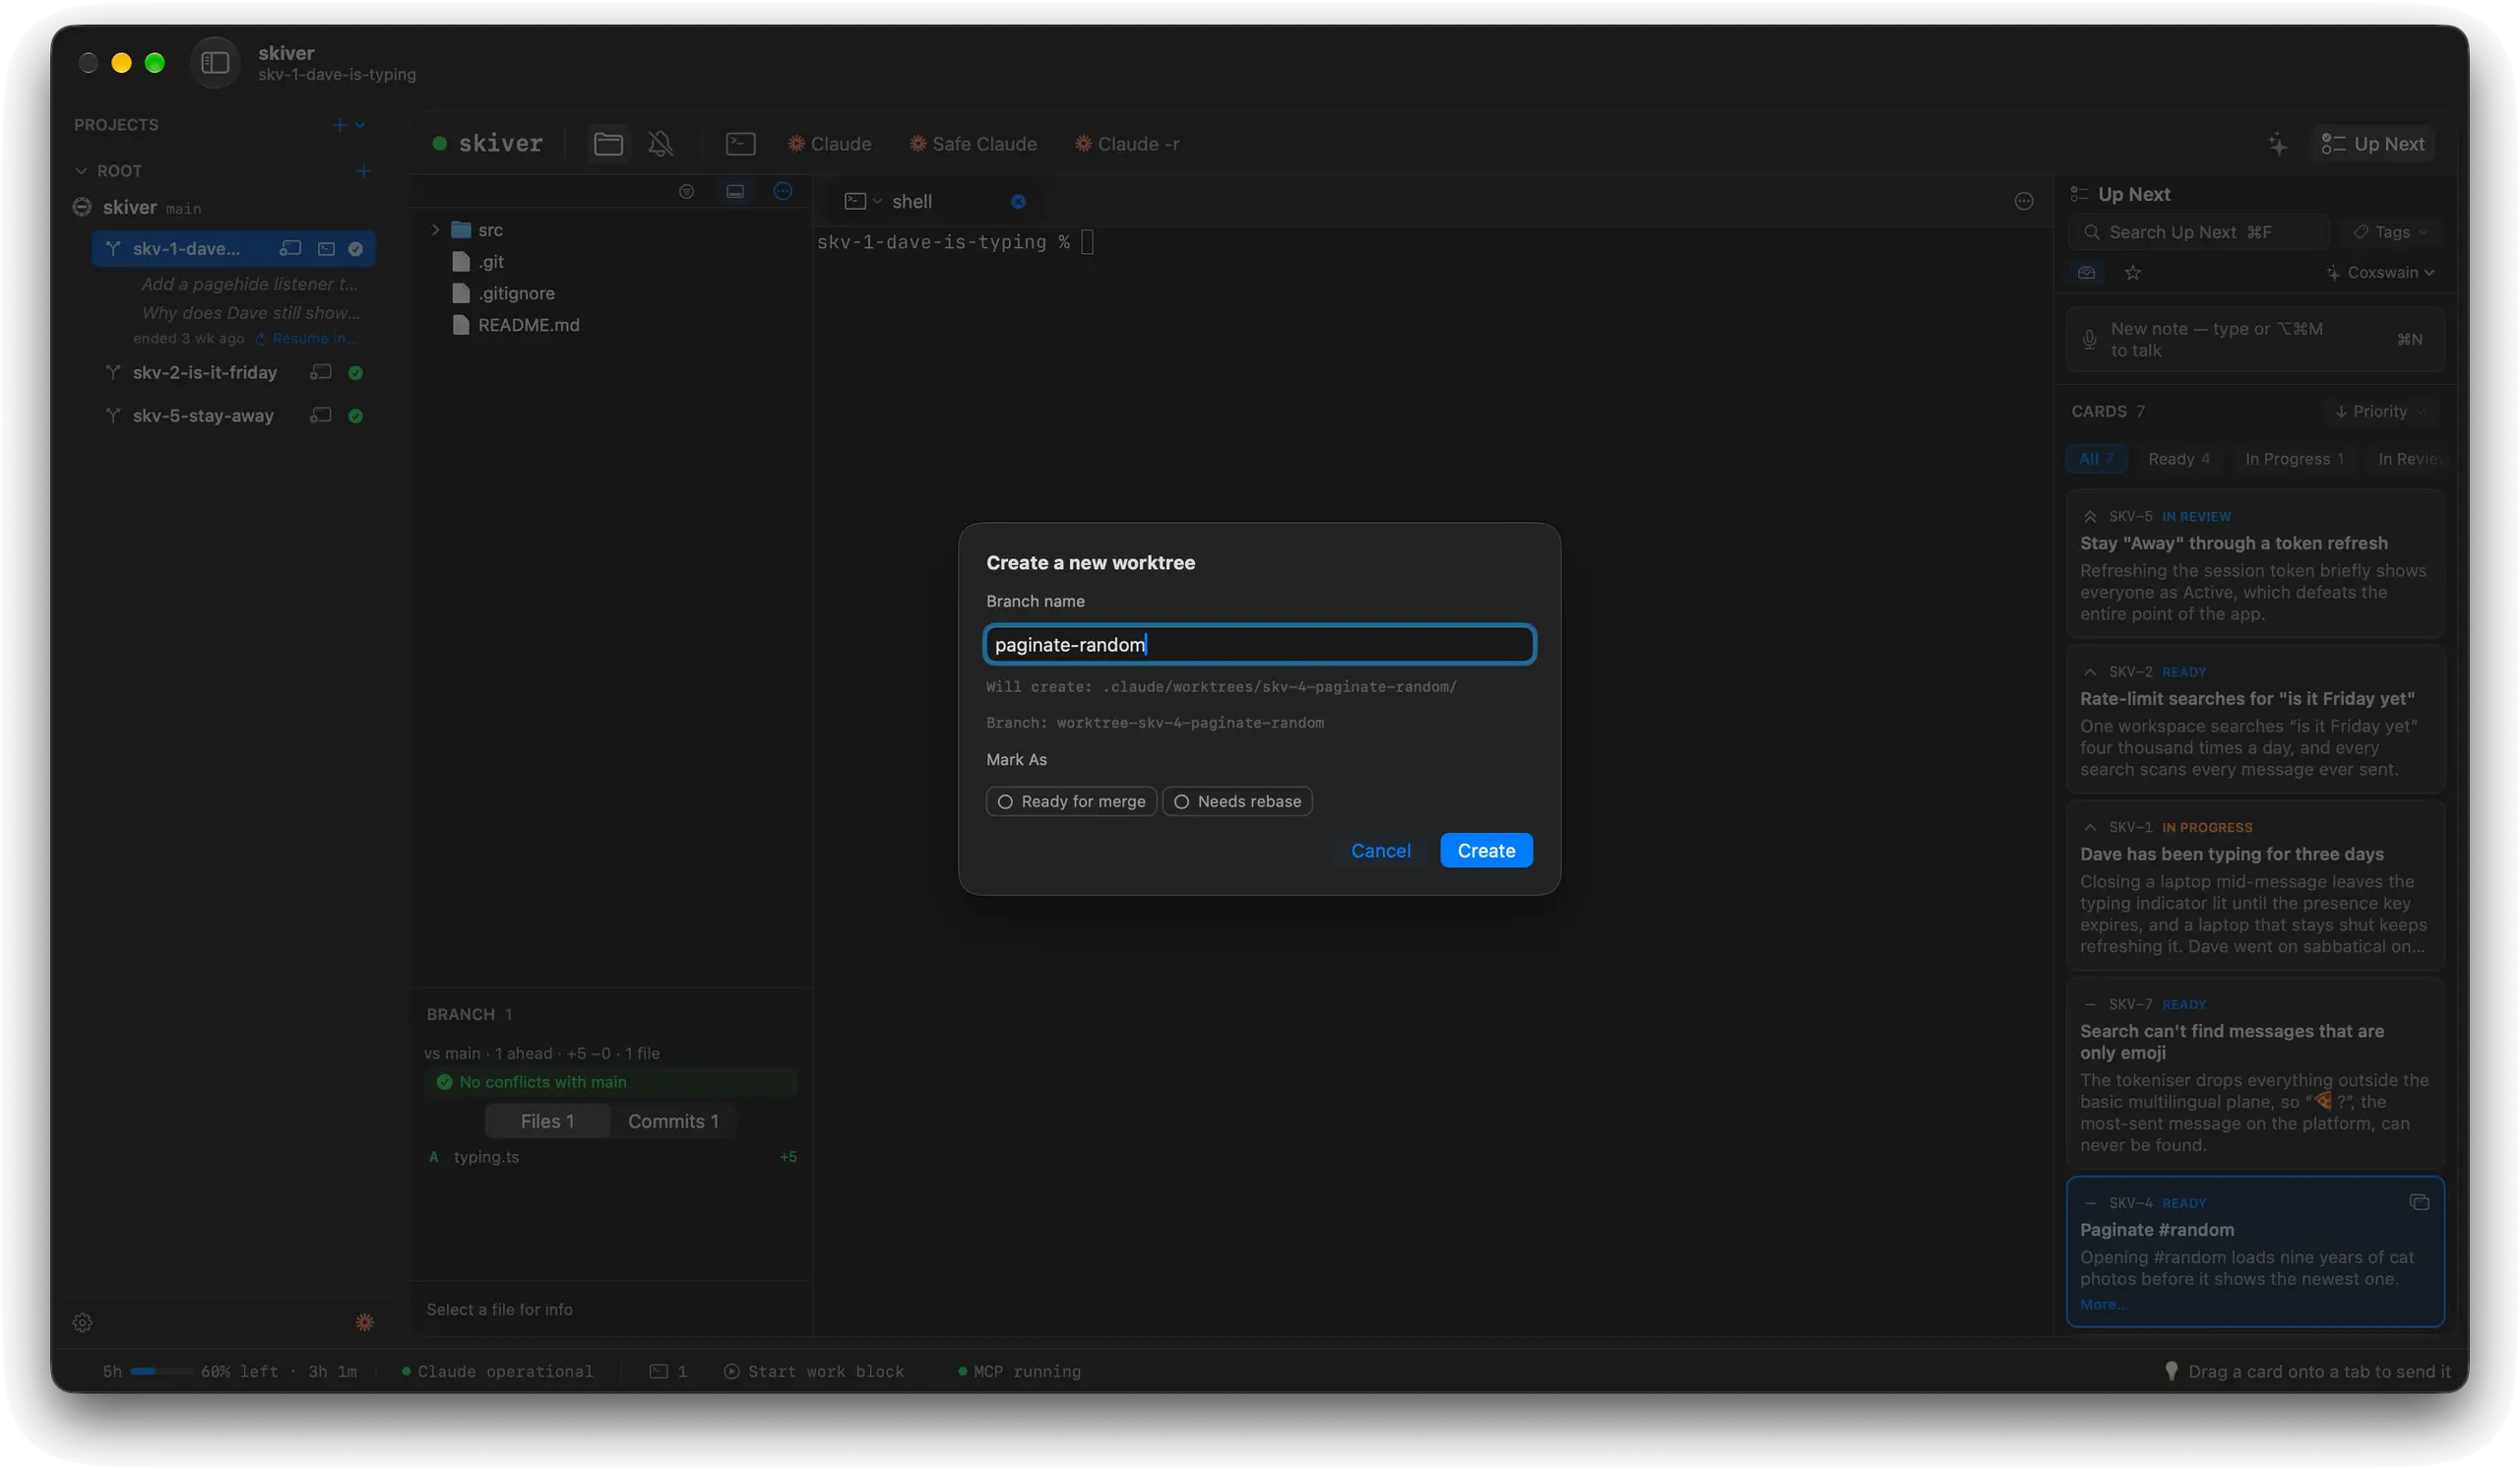Image resolution: width=2520 pixels, height=1470 pixels.
Task: Select the Ready 4 filter tab
Action: (x=2179, y=459)
